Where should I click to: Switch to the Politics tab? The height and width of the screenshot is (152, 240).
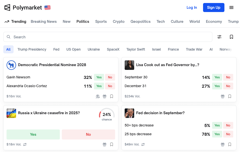pos(83,22)
